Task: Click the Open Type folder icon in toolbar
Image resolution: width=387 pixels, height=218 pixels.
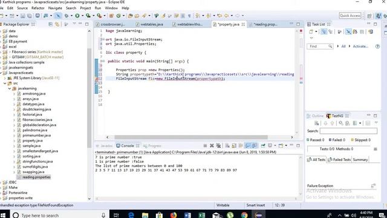Action: [x=130, y=16]
